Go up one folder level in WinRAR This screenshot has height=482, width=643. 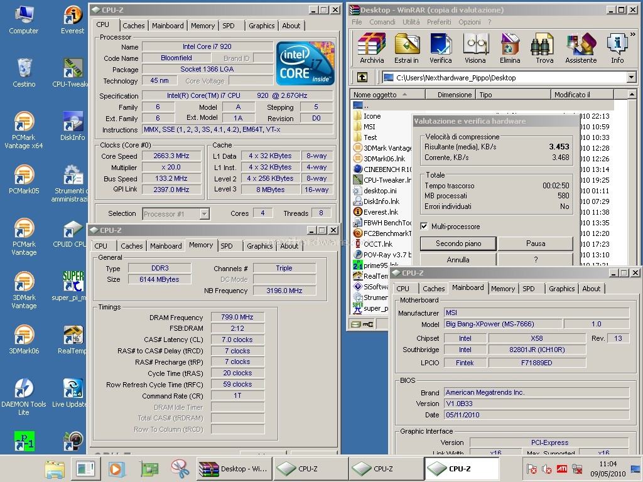click(x=362, y=77)
